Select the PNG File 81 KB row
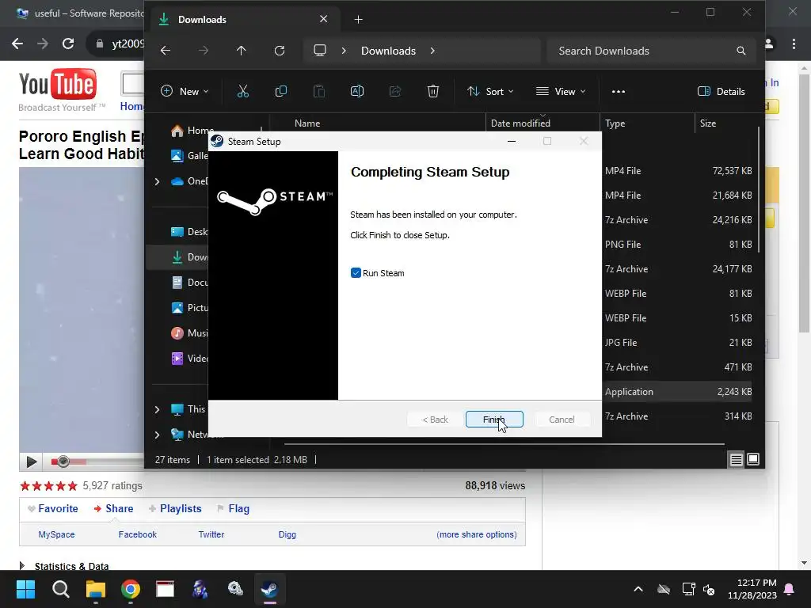This screenshot has width=811, height=608. point(678,245)
